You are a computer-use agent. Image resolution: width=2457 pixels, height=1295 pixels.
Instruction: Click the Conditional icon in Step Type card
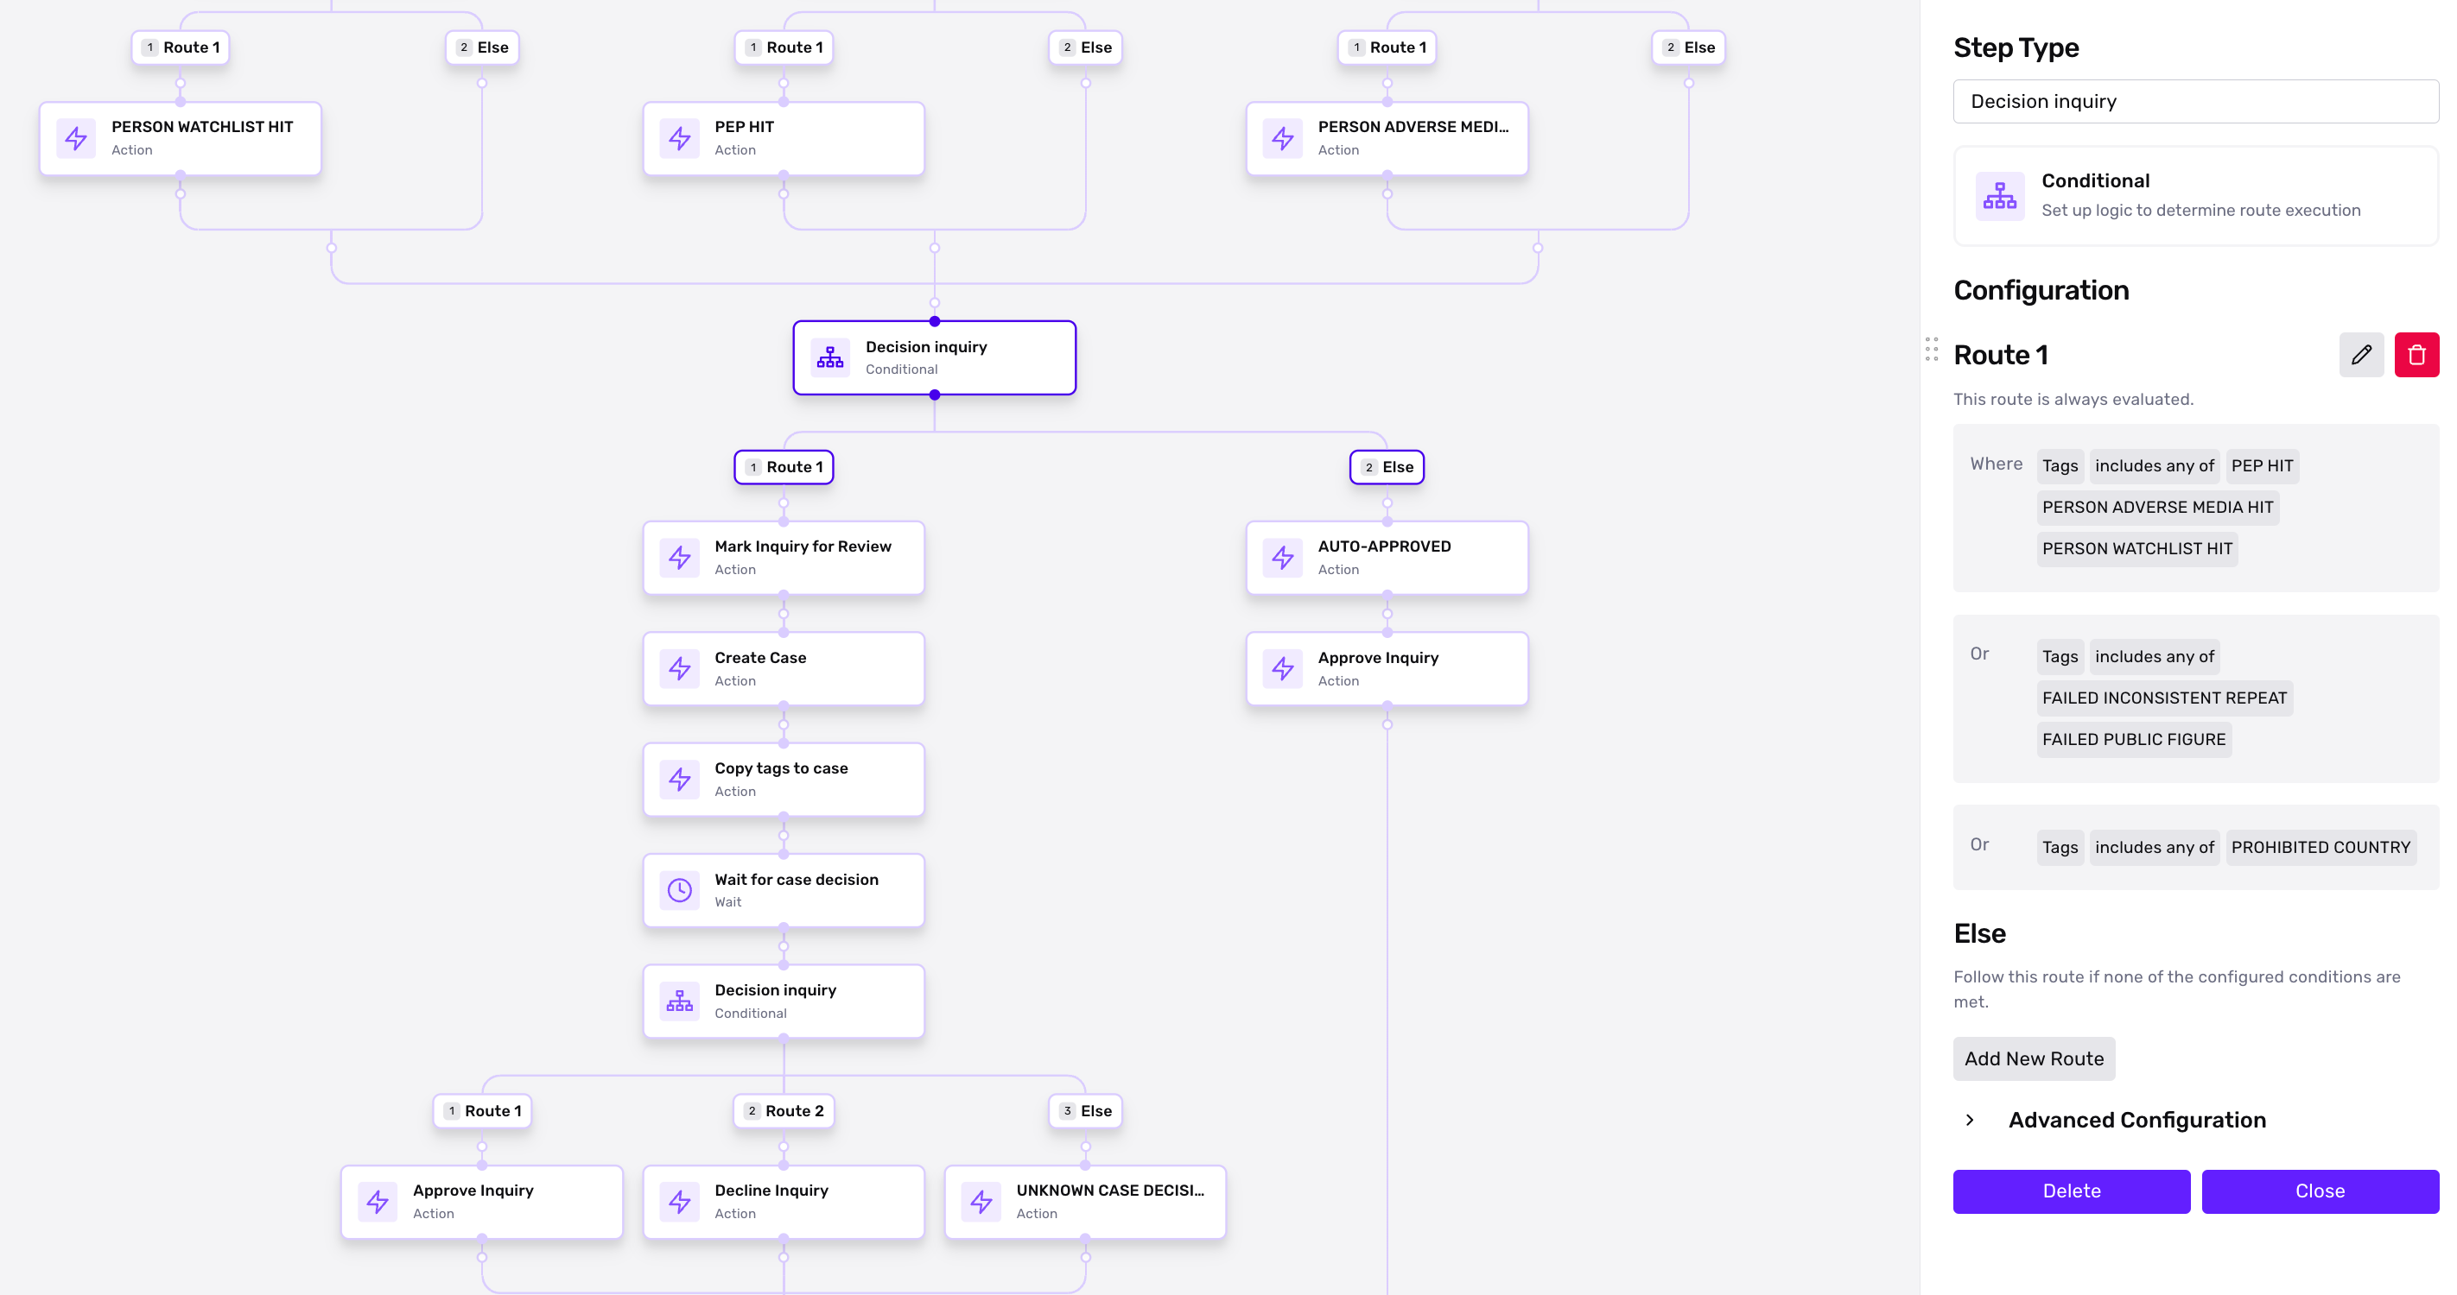pyautogui.click(x=1999, y=195)
